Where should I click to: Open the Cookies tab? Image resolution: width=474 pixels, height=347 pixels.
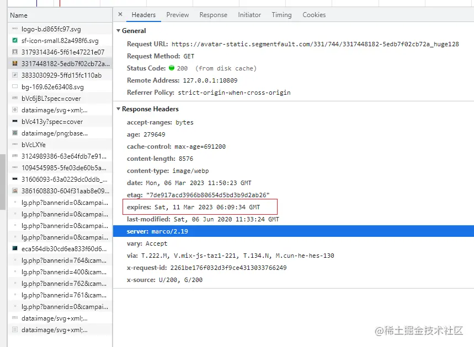click(x=313, y=15)
